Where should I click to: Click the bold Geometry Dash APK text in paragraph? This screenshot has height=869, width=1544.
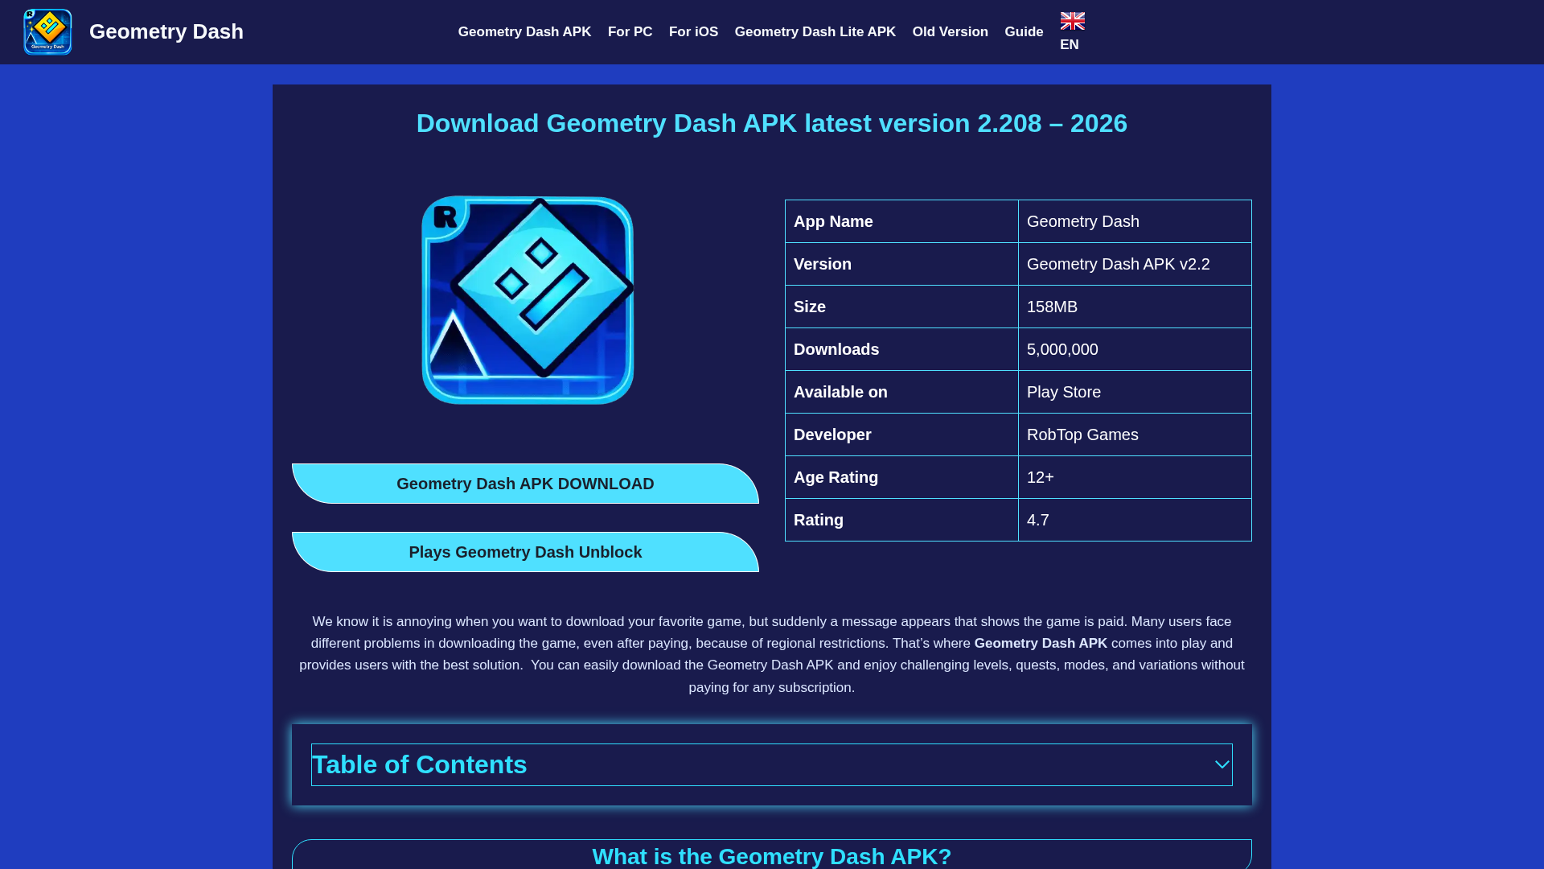1041,644
